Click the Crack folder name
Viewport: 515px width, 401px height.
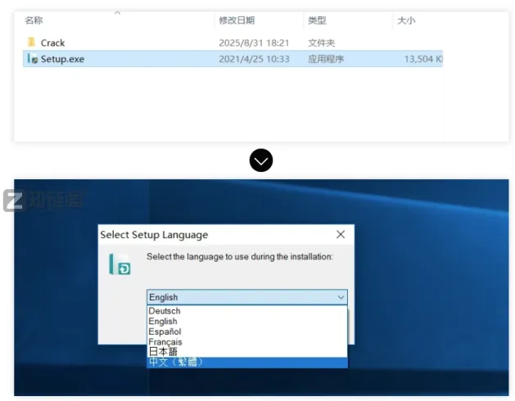(x=52, y=43)
